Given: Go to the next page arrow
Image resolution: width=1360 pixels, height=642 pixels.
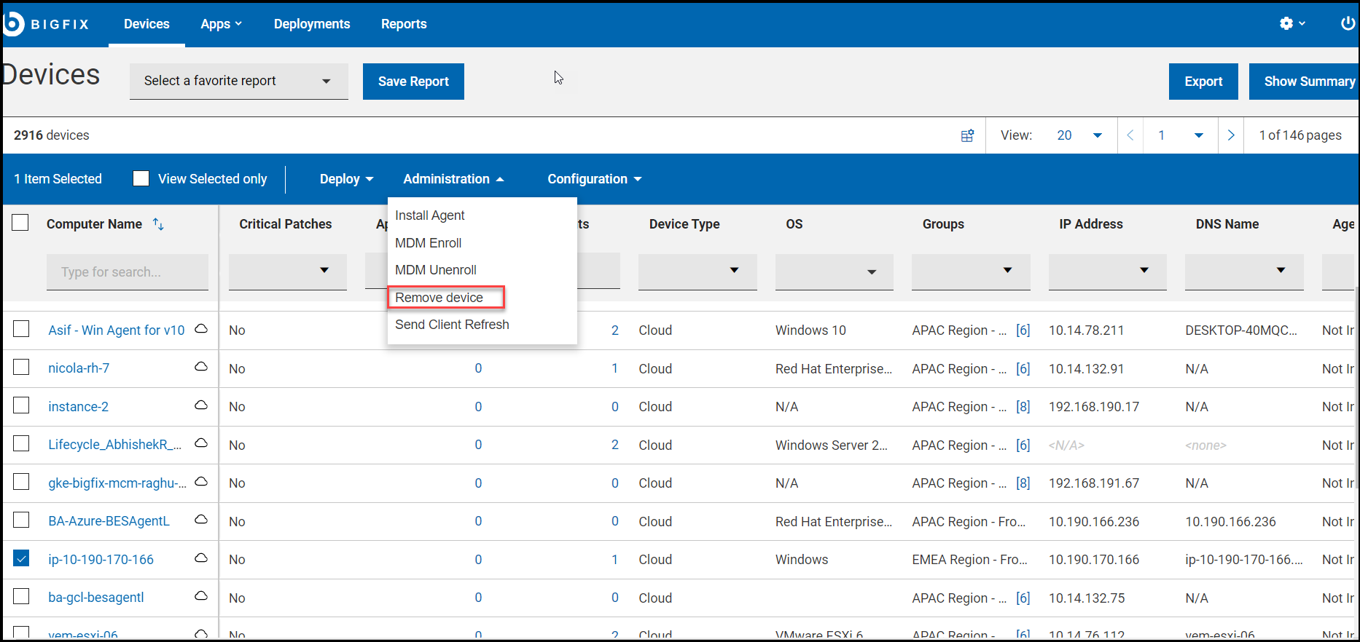Looking at the screenshot, I should (x=1231, y=135).
